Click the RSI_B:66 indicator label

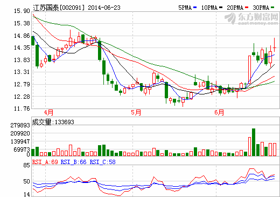pyautogui.click(x=74, y=162)
